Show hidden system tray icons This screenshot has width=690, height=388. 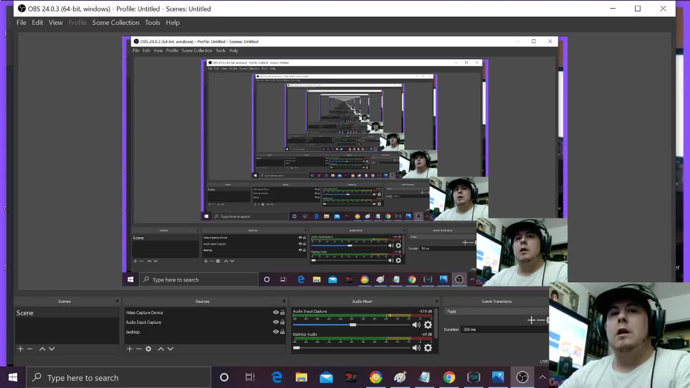point(542,377)
